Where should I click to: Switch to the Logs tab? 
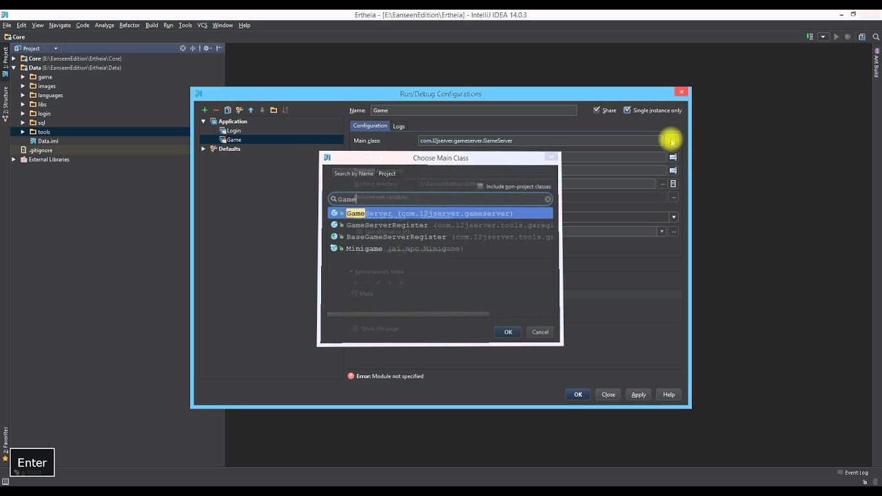pyautogui.click(x=399, y=126)
